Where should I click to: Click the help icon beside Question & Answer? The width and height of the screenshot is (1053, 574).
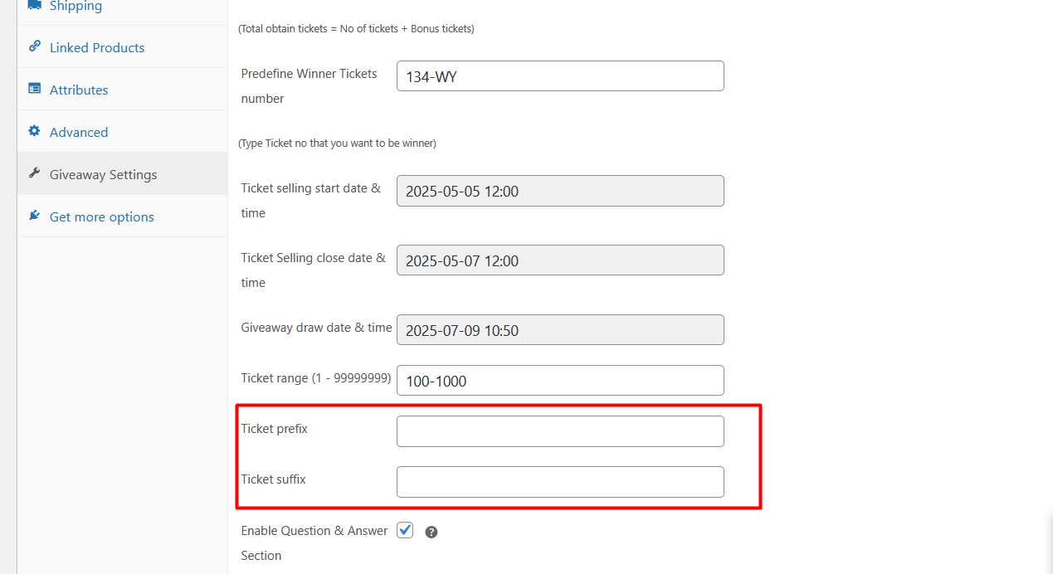[x=431, y=533]
